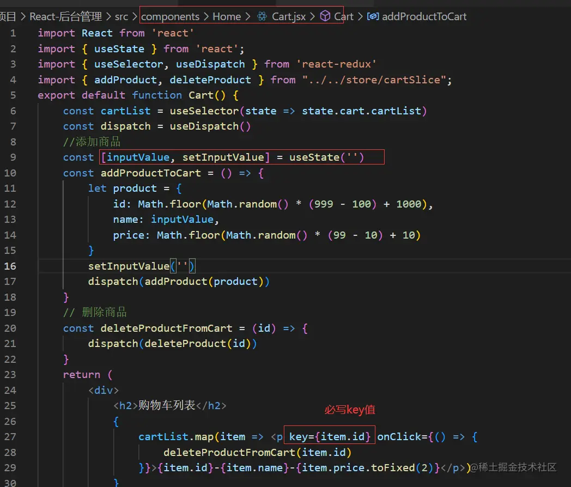Click 'deleteProduct' in import on line 4
Screen dimensions: 571x487
tap(210, 80)
